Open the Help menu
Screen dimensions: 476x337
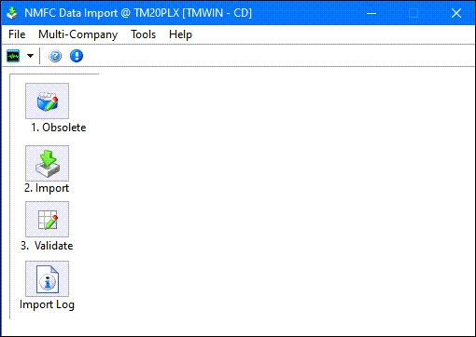[x=180, y=34]
